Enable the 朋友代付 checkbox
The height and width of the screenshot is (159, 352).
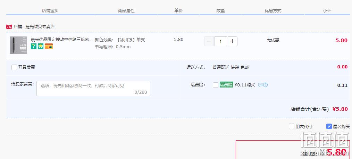point(292,126)
